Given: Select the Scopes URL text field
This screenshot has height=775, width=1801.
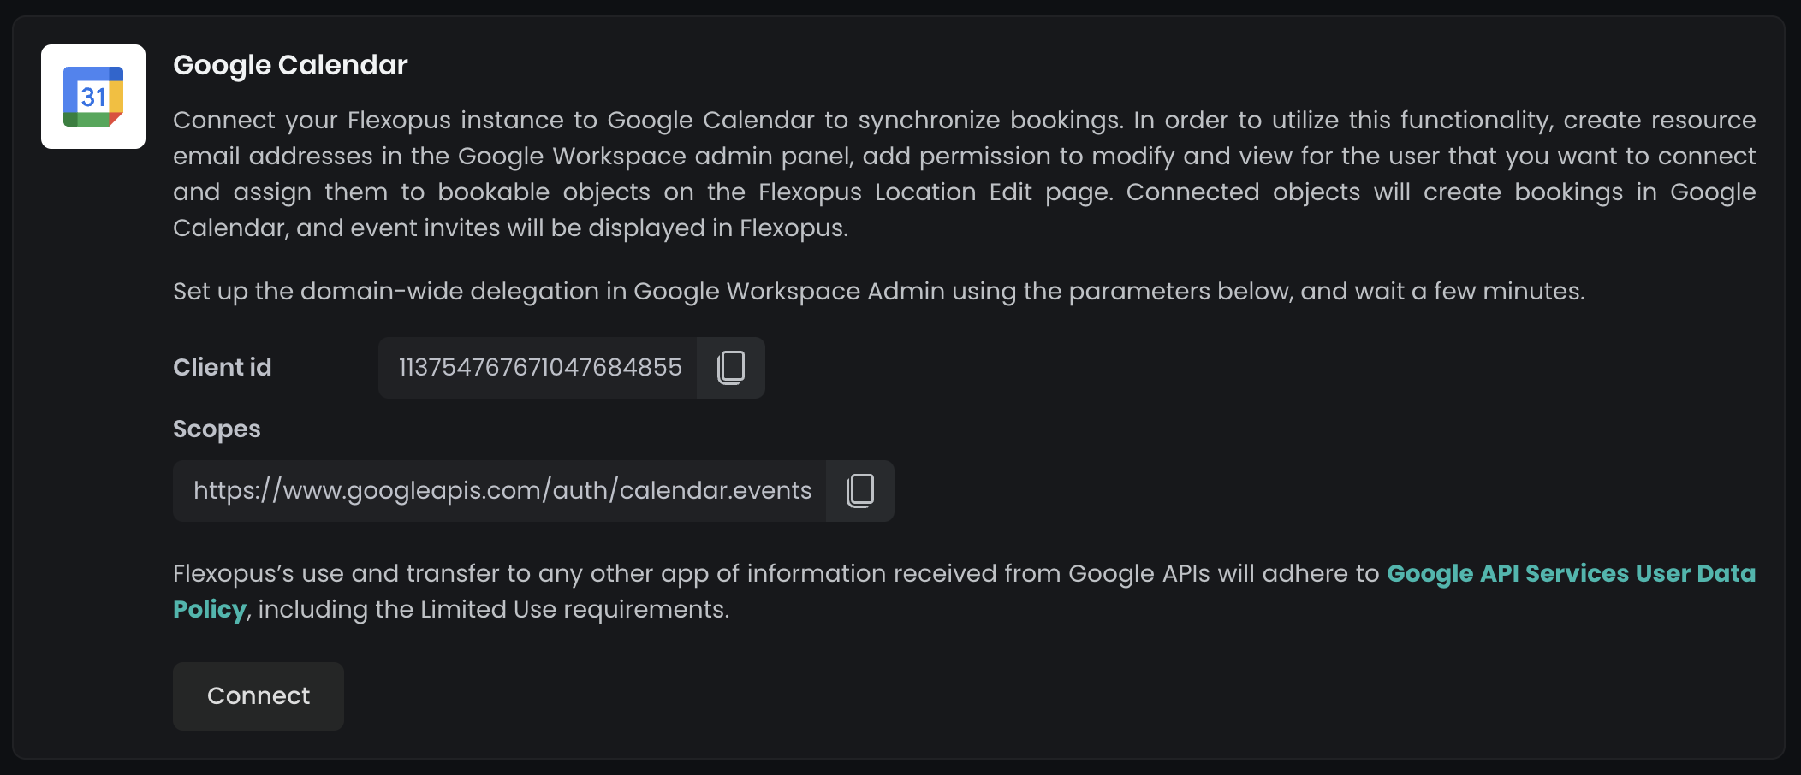Looking at the screenshot, I should coord(502,491).
